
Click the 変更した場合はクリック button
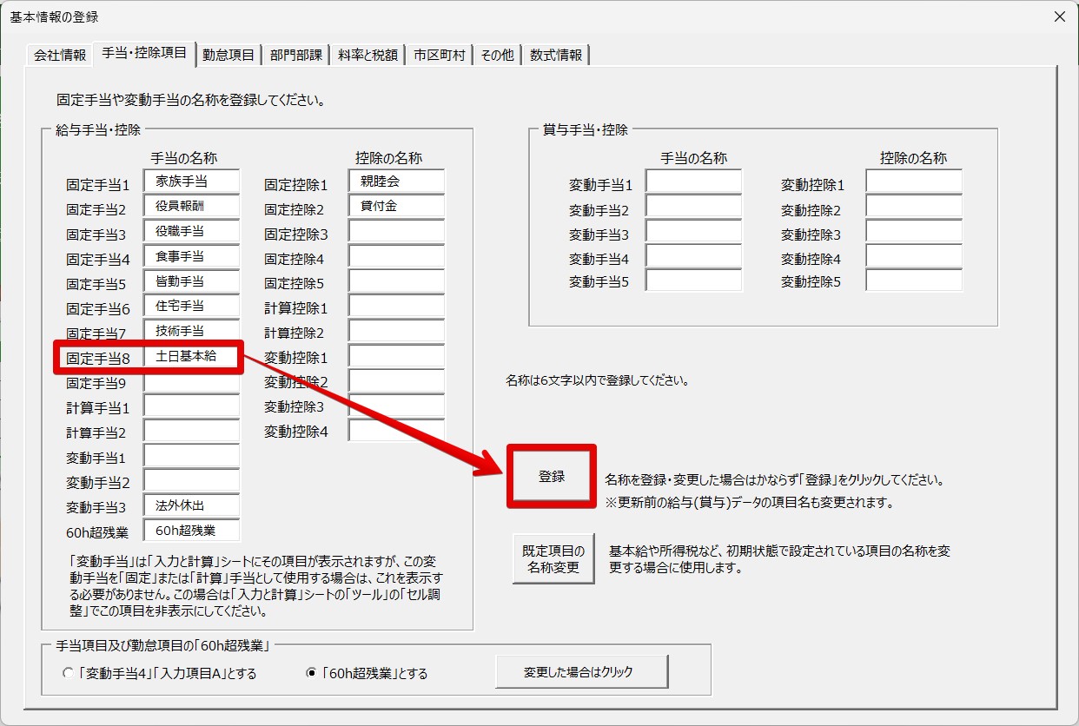tap(581, 671)
